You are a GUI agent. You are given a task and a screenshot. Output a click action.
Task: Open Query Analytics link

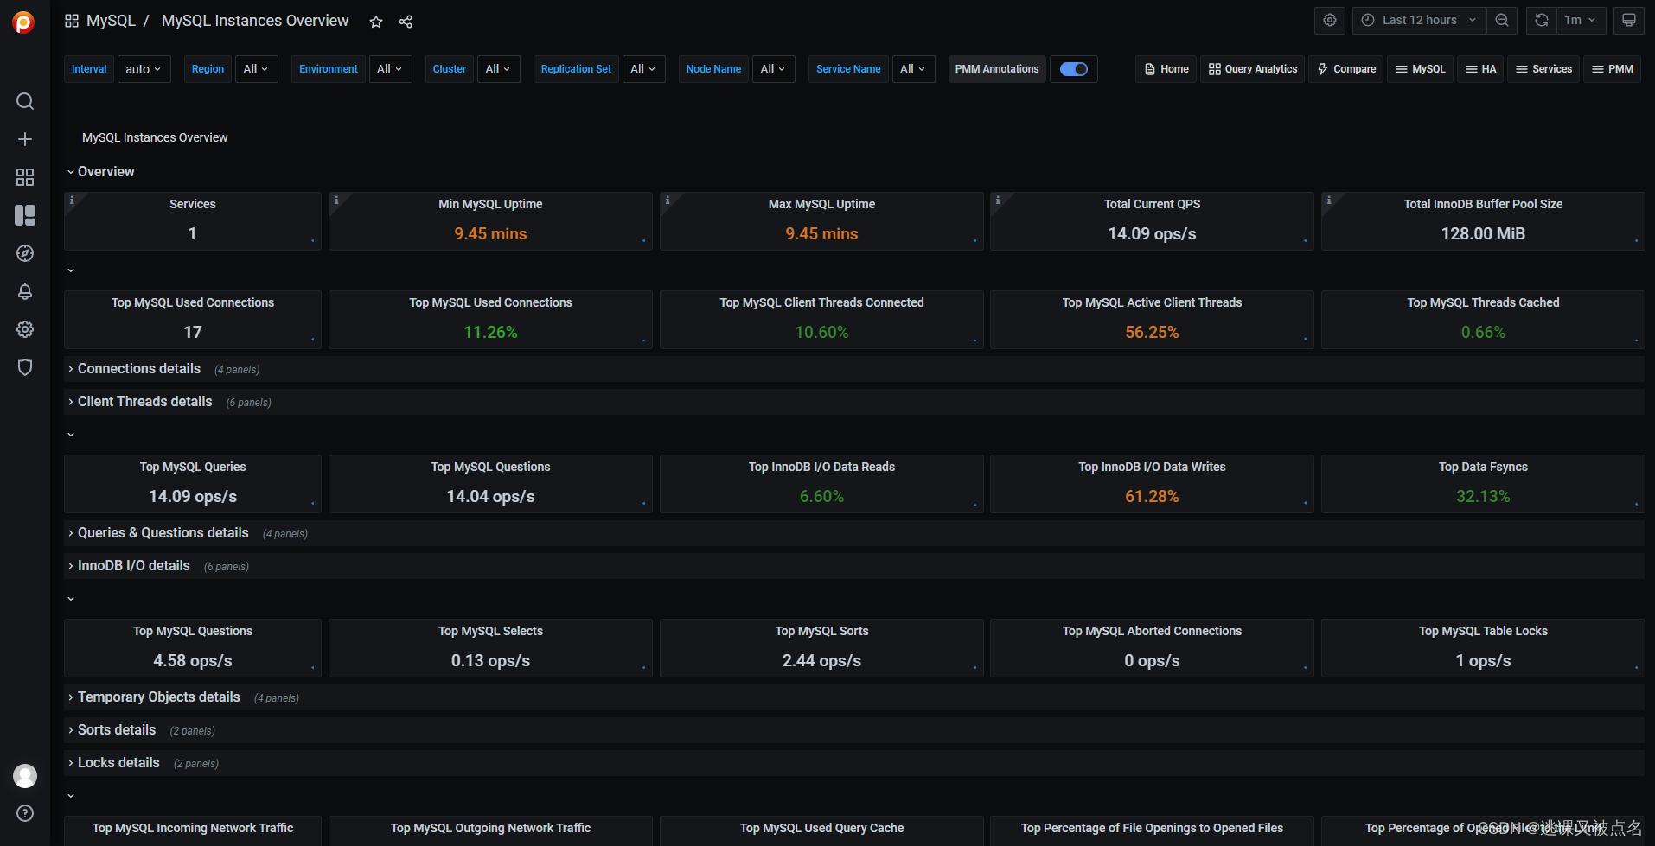coord(1252,69)
